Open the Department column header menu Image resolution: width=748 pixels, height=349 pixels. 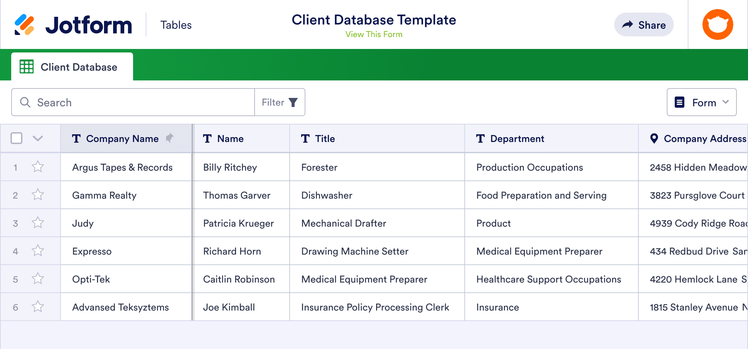[517, 139]
